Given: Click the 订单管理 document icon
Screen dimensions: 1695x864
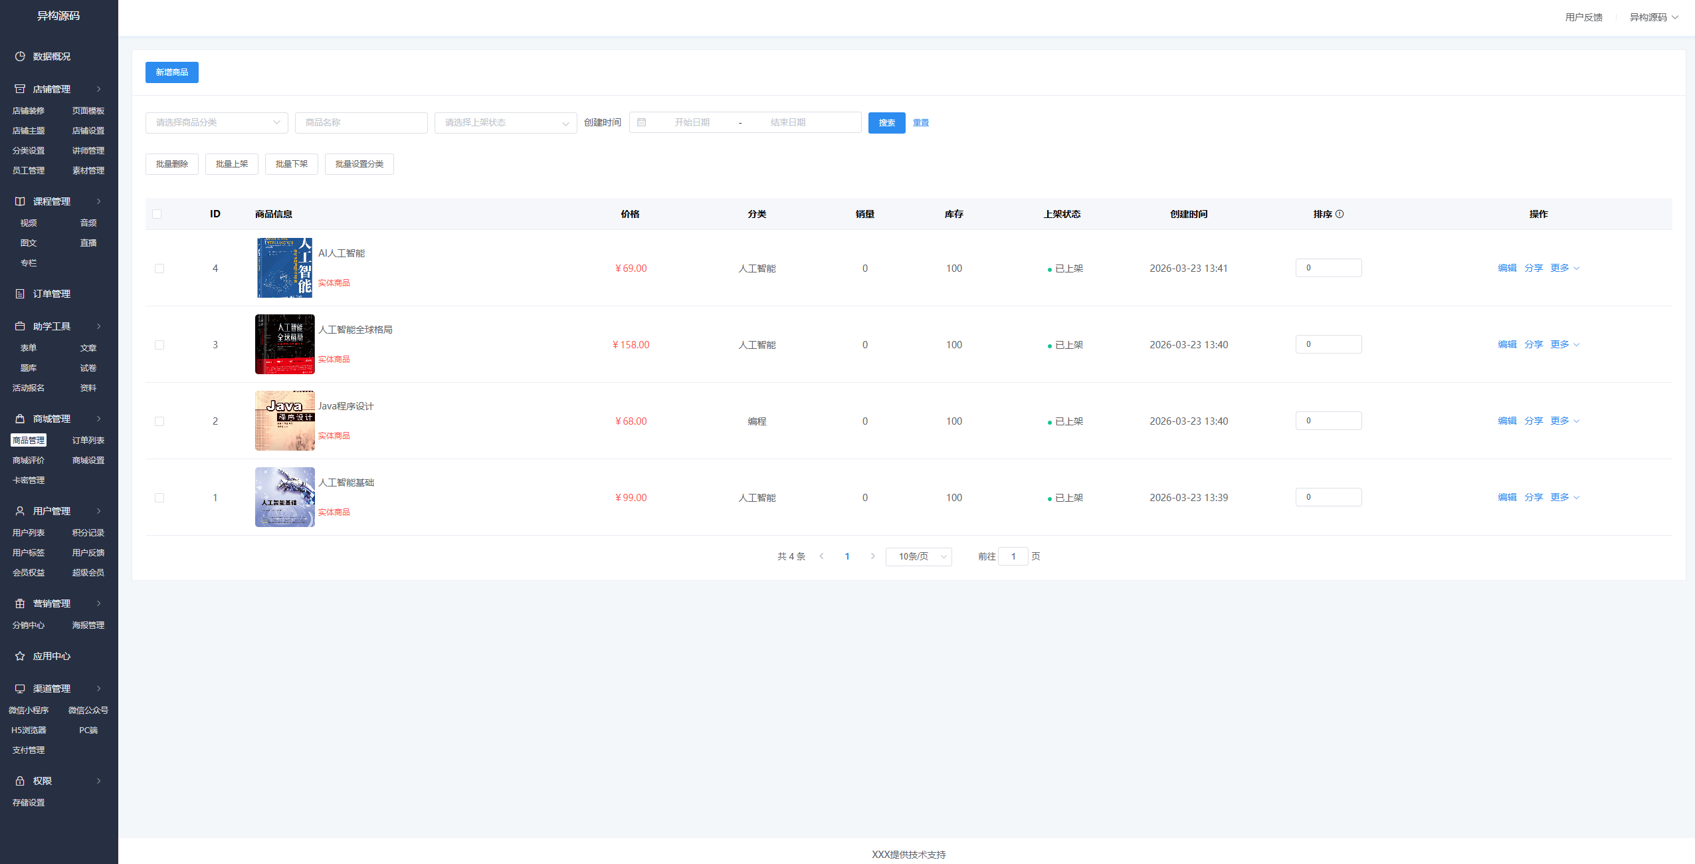Looking at the screenshot, I should (x=20, y=294).
